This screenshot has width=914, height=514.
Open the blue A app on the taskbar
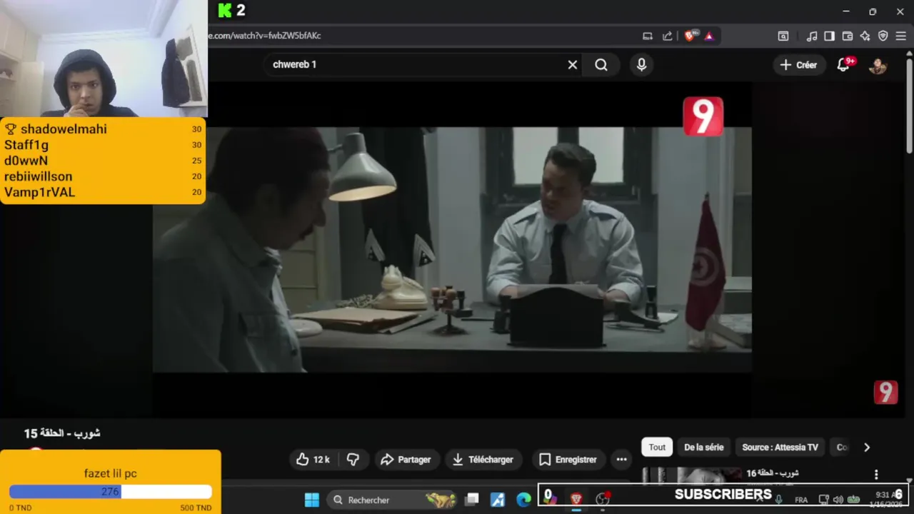pos(498,500)
